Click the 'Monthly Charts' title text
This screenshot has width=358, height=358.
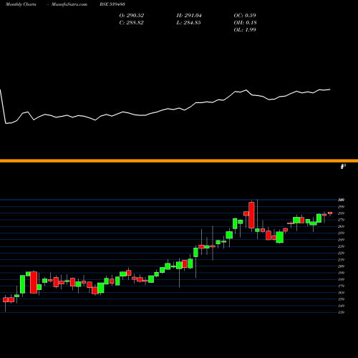pyautogui.click(x=21, y=4)
